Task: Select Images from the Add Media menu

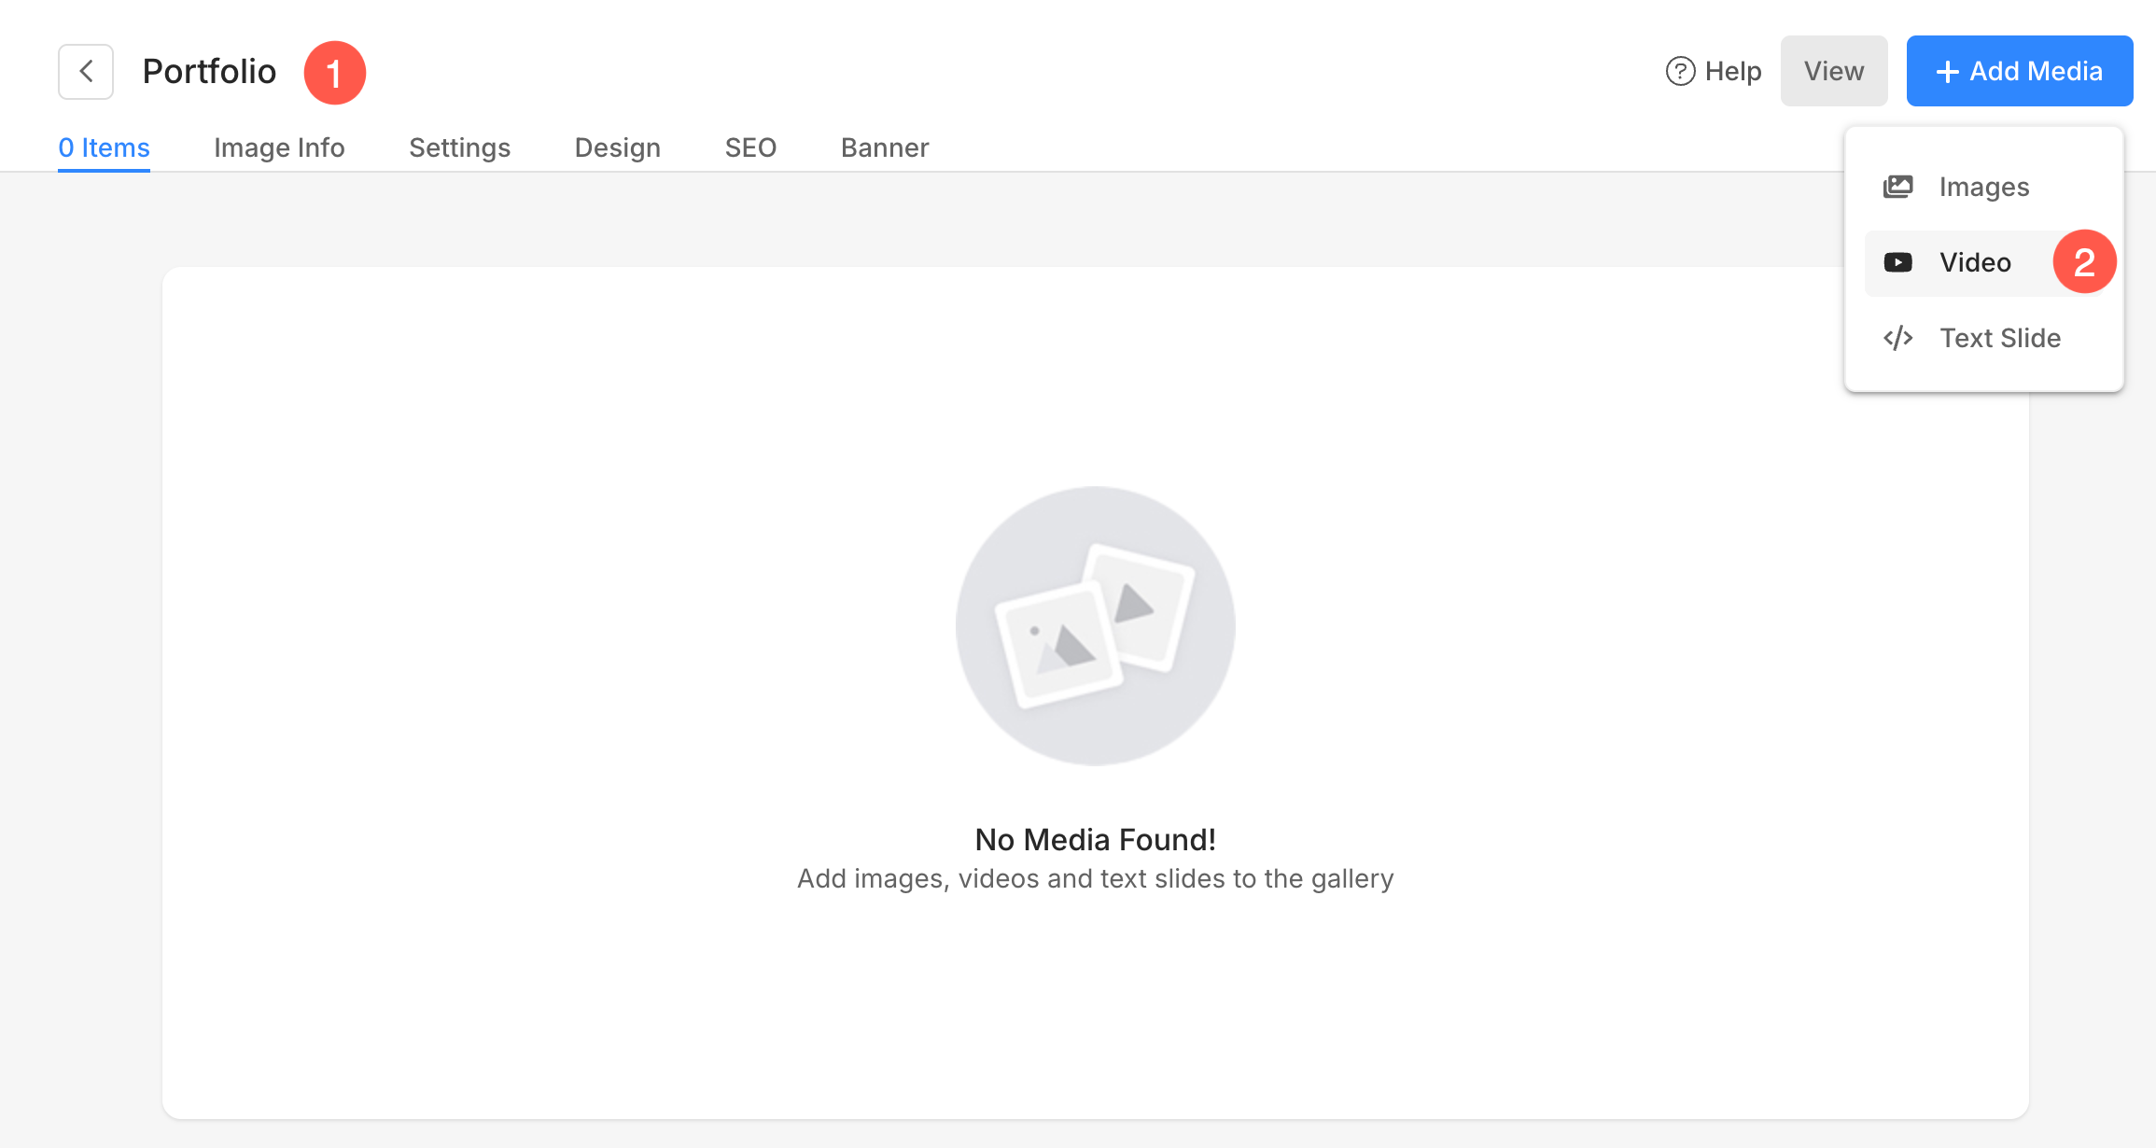Action: tap(1984, 187)
